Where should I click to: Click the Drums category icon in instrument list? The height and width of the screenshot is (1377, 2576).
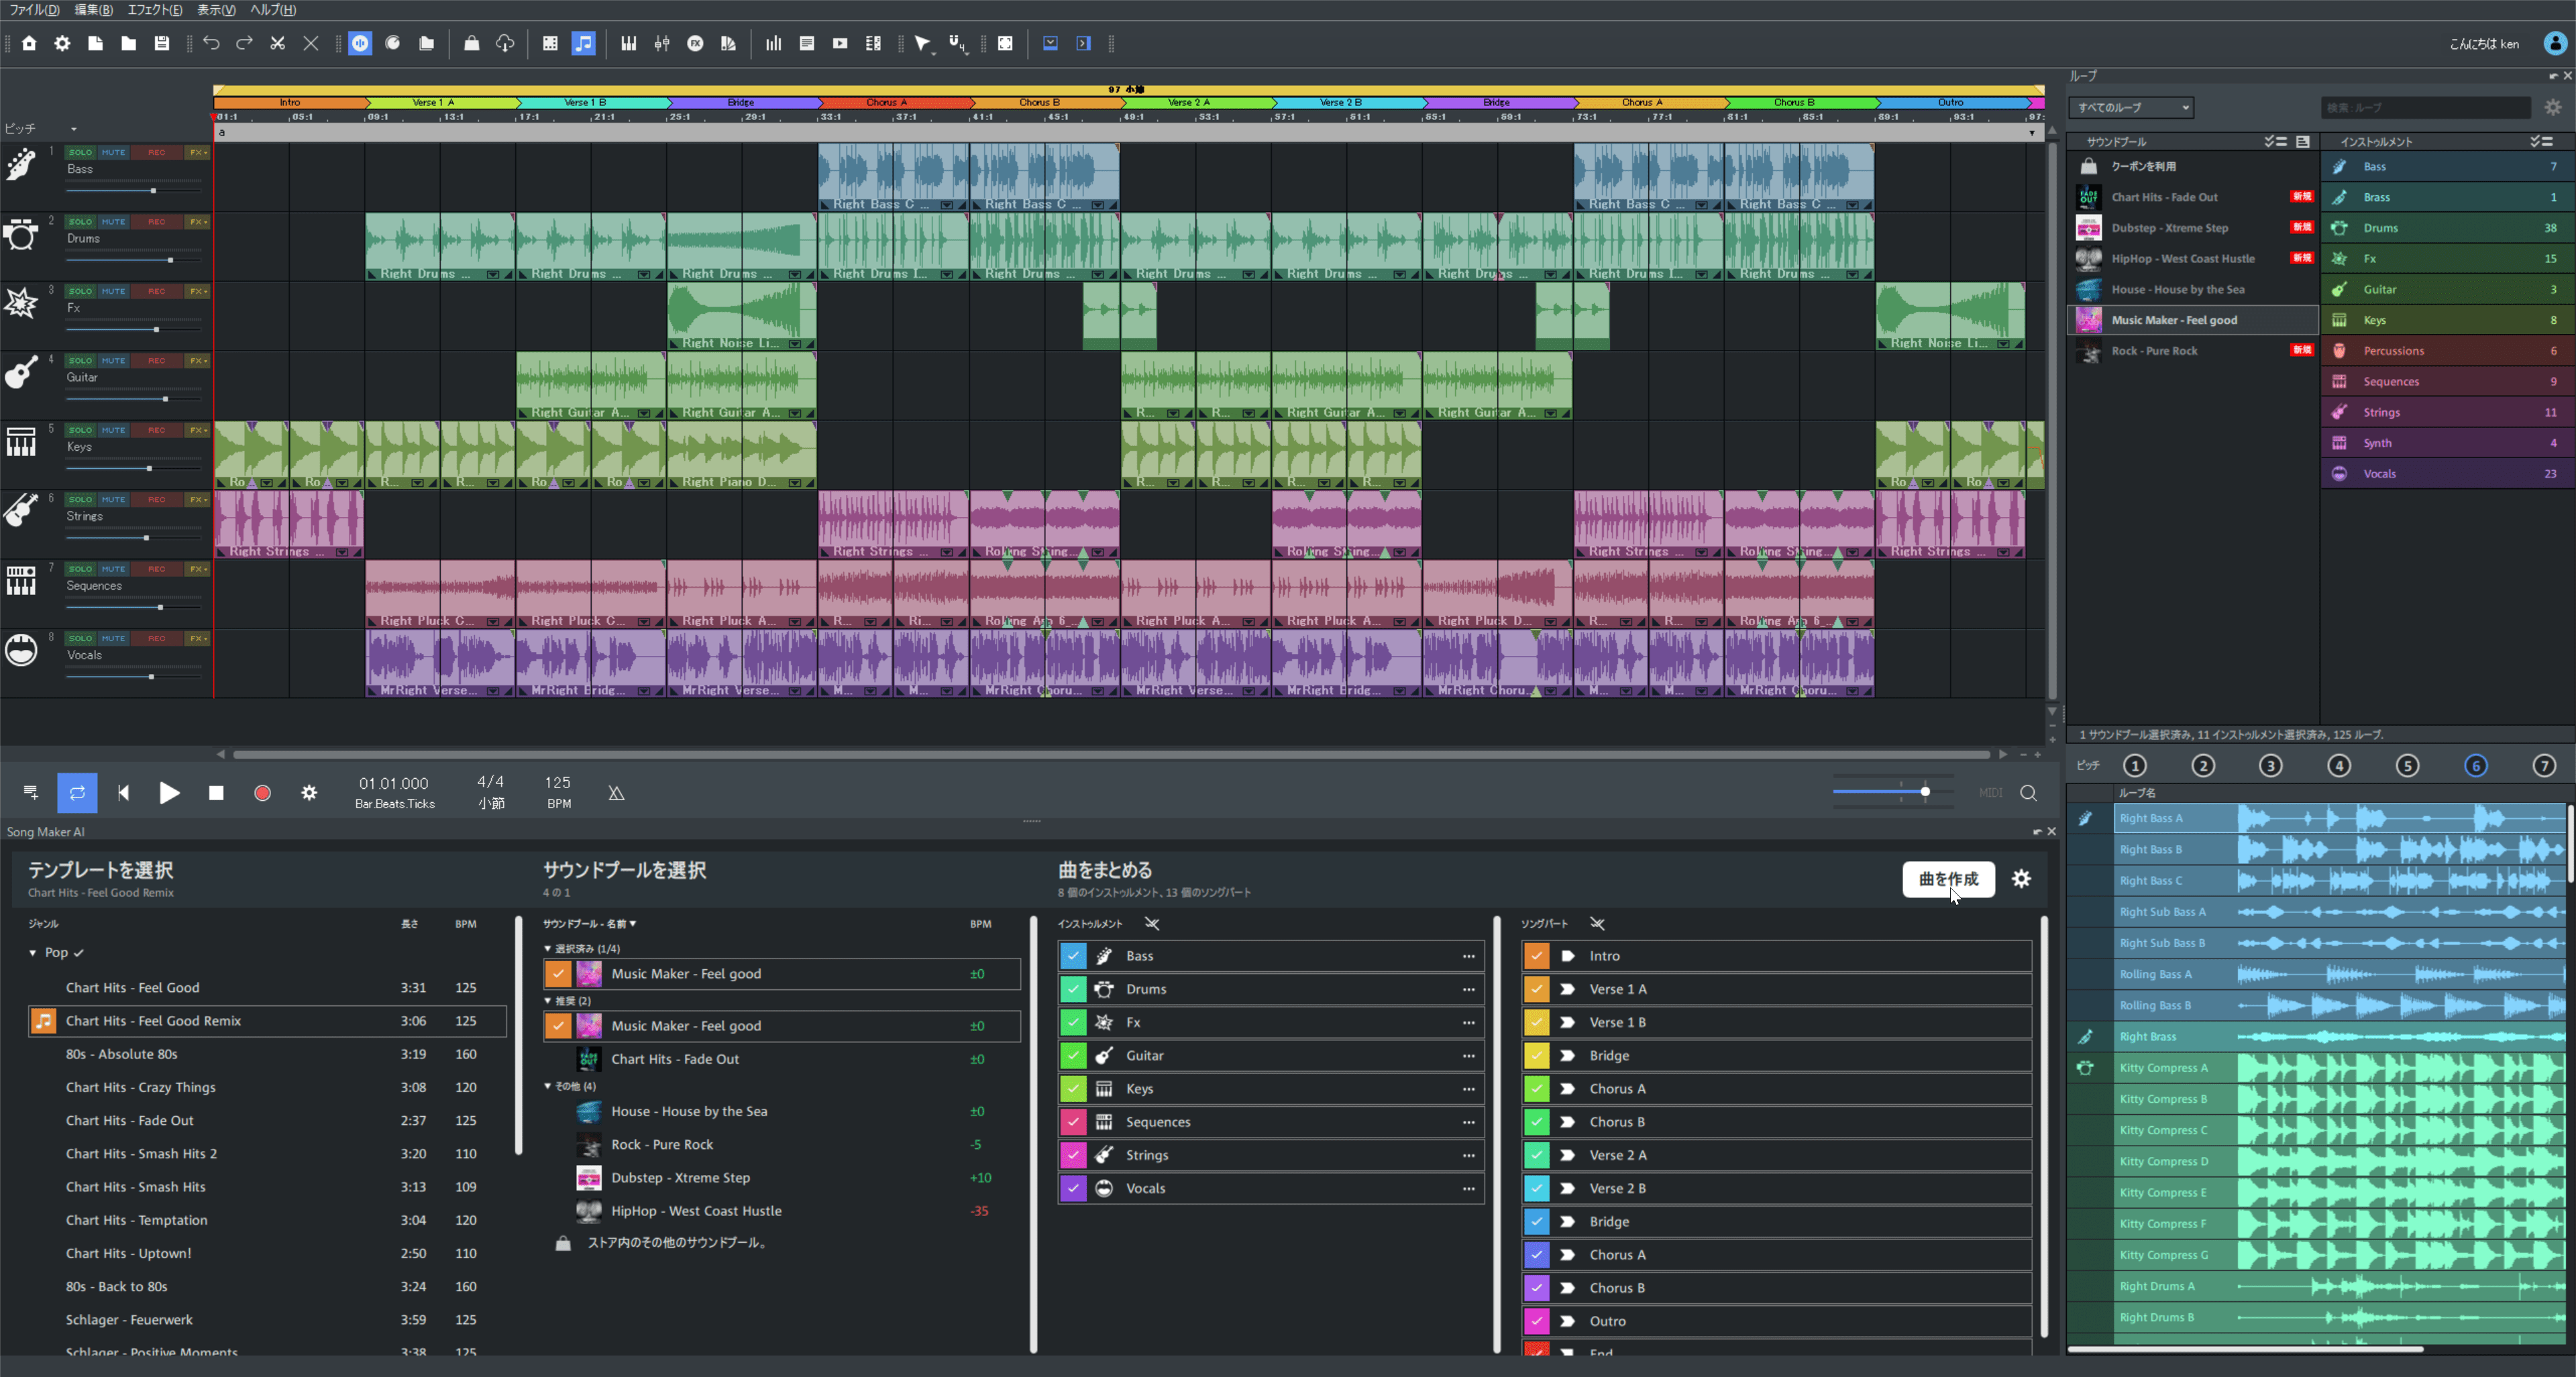[2339, 227]
